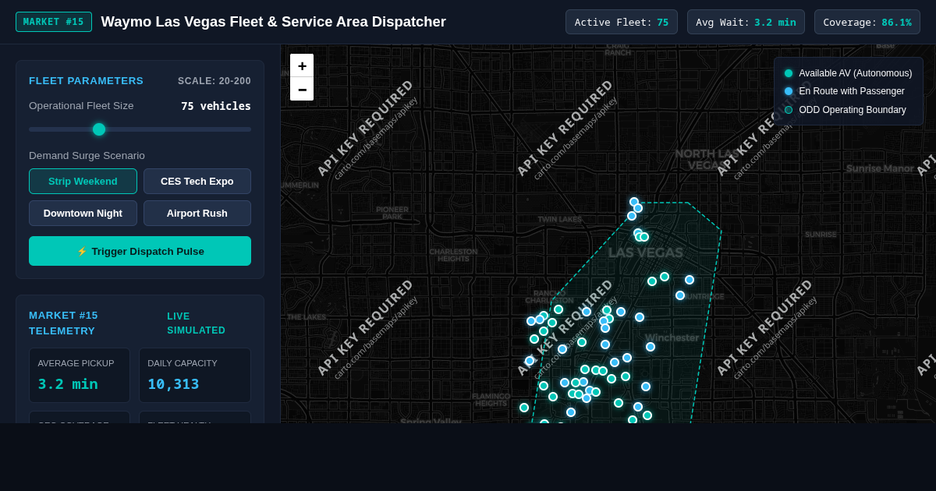Image resolution: width=936 pixels, height=491 pixels.
Task: Adjust the Operational Fleet Size slider handle
Action: coord(99,129)
